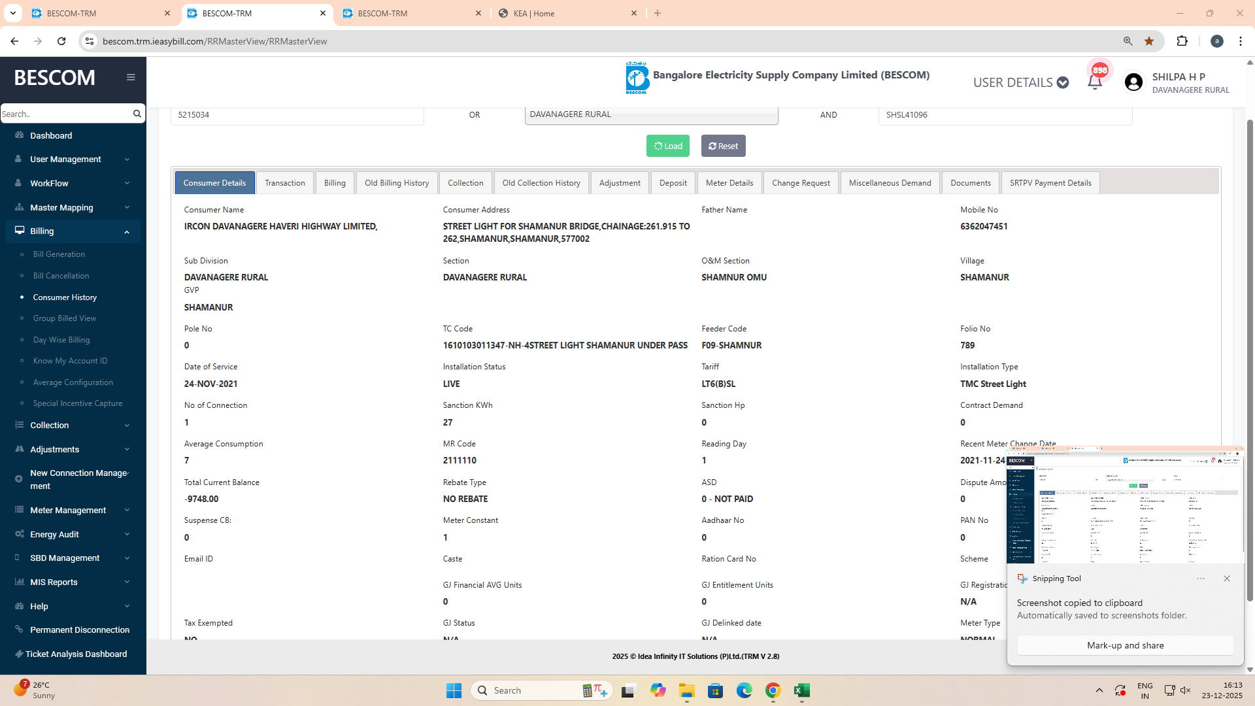Click the notification bell icon

point(1094,82)
